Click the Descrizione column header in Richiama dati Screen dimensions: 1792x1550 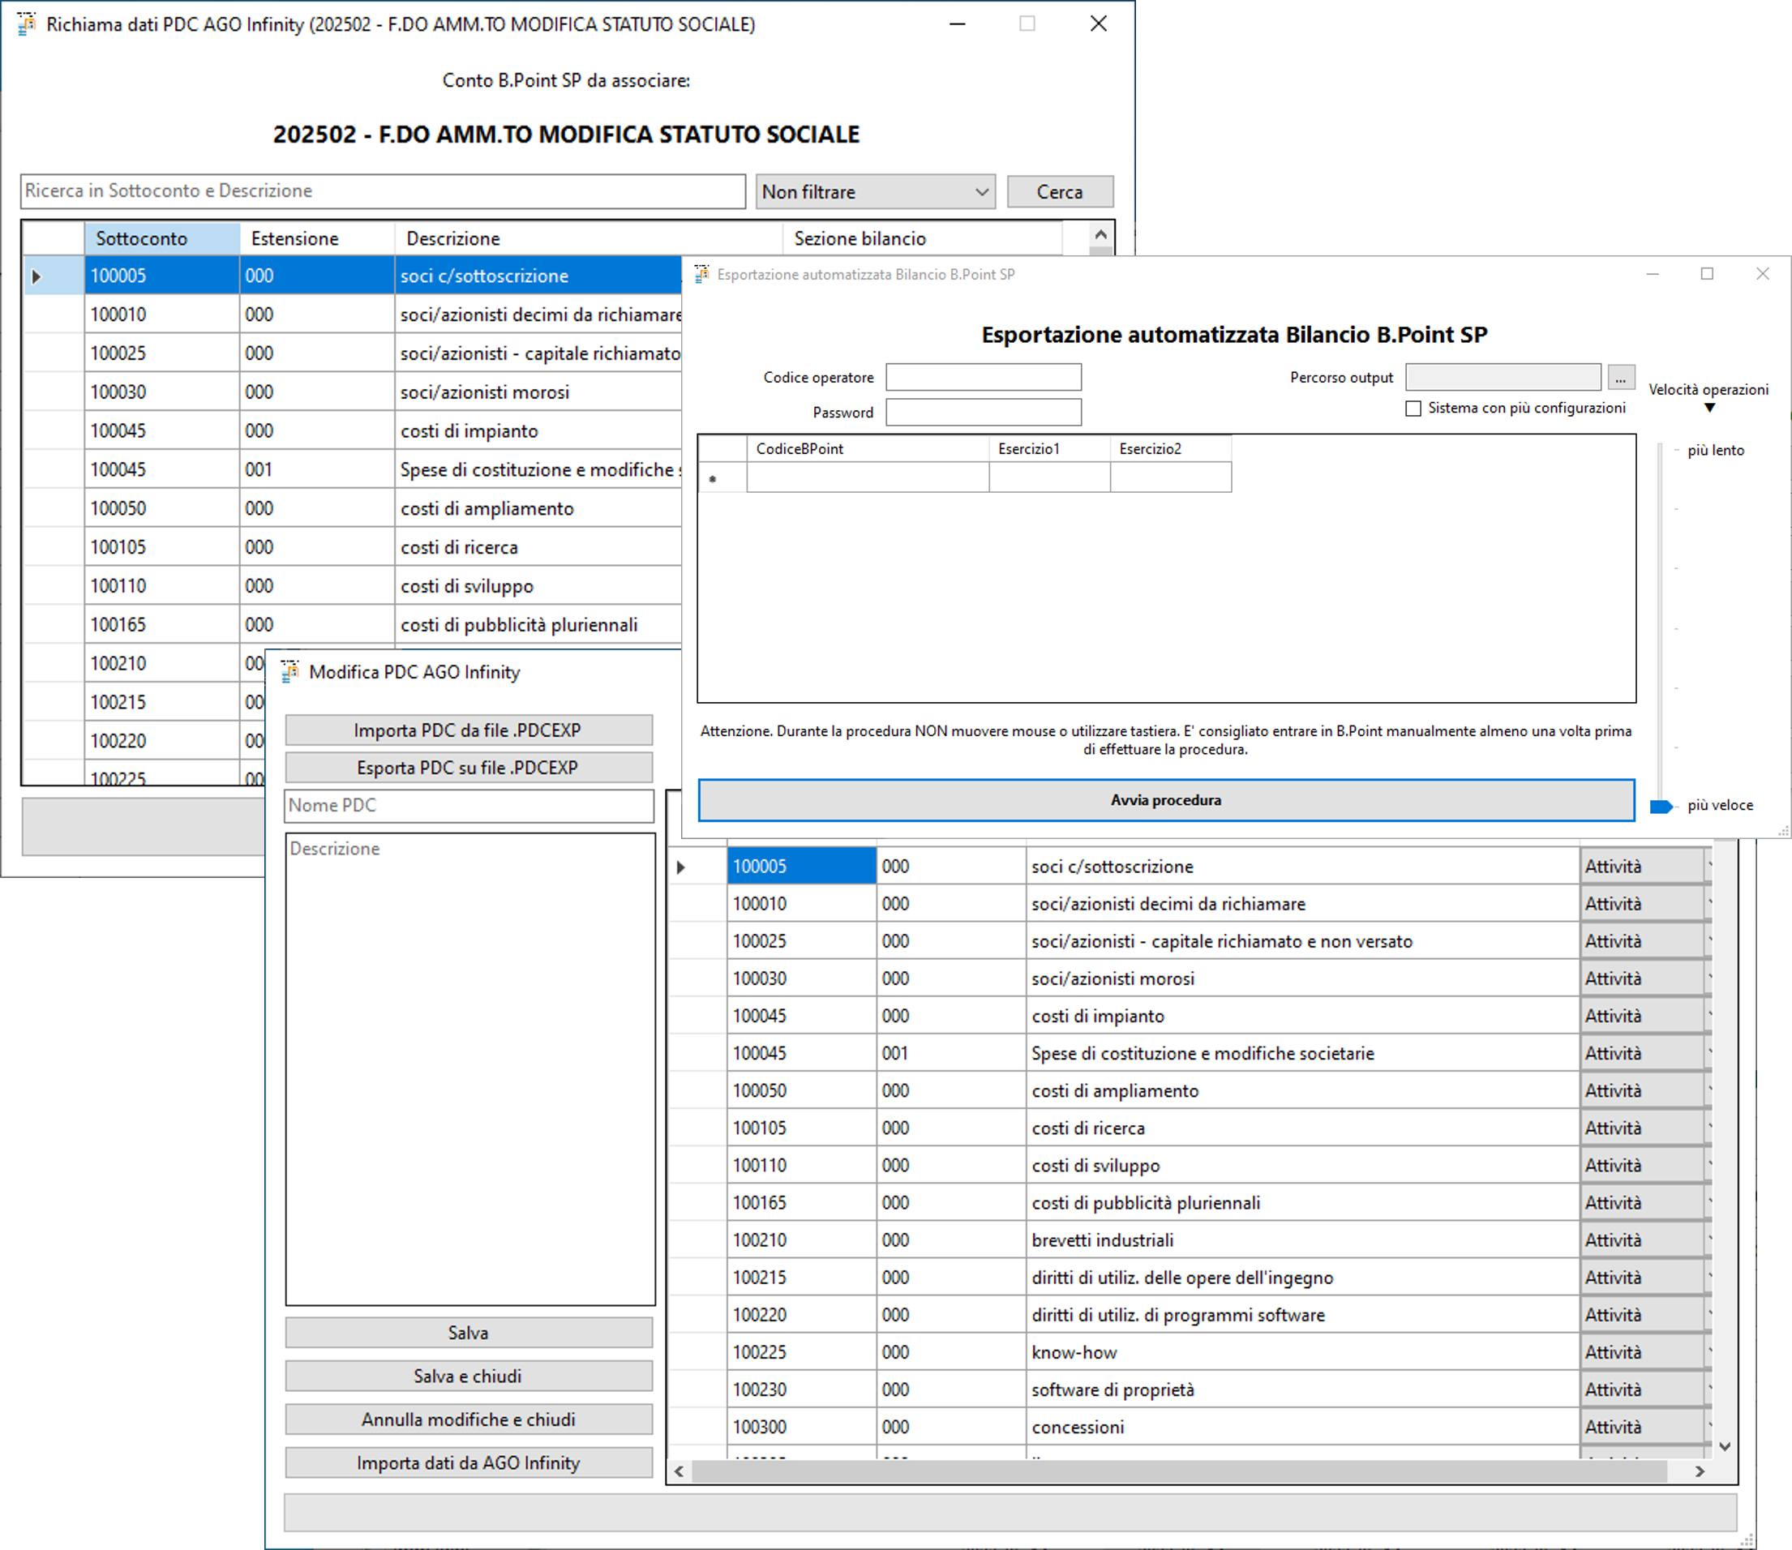click(x=589, y=238)
